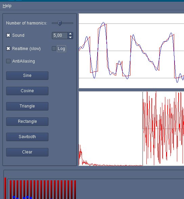
Task: Disable the Realtime (slow) checkbox
Action: [x=8, y=49]
